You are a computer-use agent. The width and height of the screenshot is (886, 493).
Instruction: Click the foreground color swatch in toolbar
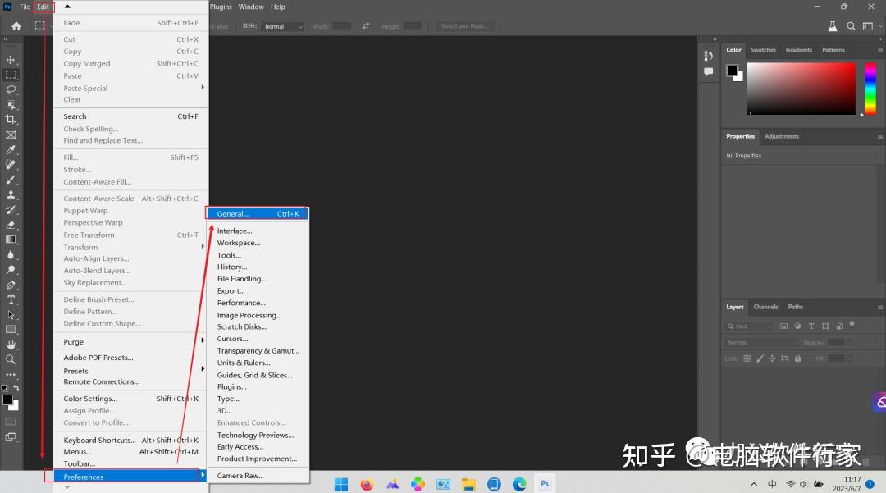coord(7,399)
